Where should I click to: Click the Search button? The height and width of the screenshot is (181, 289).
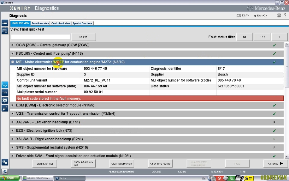83,37
